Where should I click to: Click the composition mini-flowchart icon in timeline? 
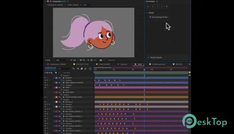tap(73, 69)
